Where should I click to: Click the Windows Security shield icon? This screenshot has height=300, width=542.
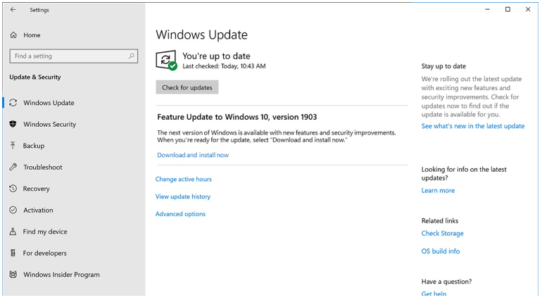13,124
